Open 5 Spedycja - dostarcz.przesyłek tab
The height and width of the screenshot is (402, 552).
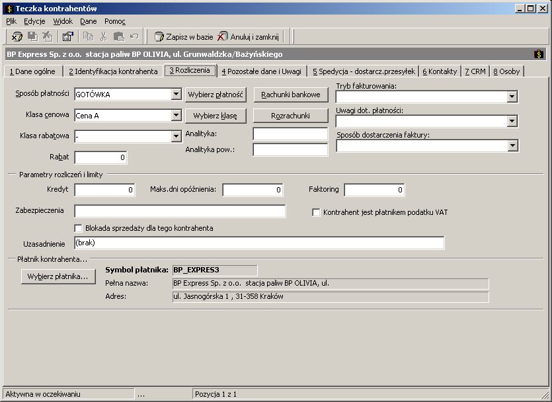pos(364,71)
